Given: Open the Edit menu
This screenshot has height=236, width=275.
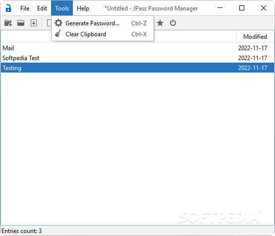Looking at the screenshot, I should [42, 8].
